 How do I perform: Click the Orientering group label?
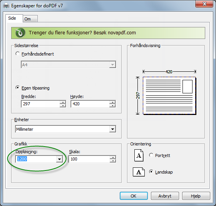(141, 144)
